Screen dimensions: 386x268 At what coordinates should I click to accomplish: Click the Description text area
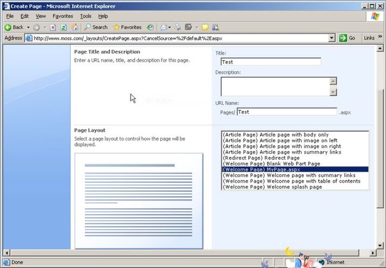pyautogui.click(x=275, y=87)
